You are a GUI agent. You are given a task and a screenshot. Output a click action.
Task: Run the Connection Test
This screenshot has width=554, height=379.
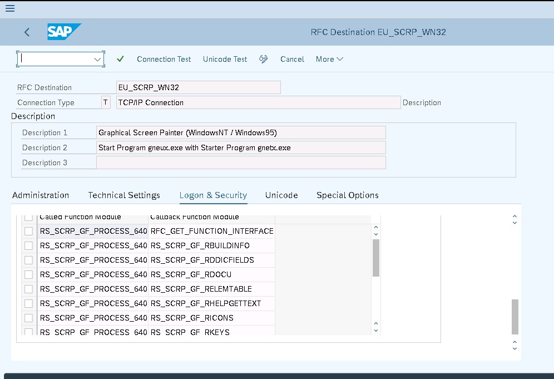tap(164, 59)
